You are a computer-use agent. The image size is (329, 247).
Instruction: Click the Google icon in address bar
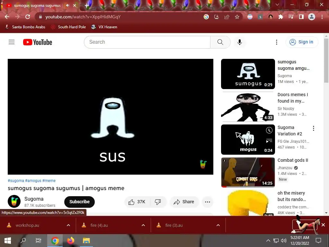[x=206, y=17]
